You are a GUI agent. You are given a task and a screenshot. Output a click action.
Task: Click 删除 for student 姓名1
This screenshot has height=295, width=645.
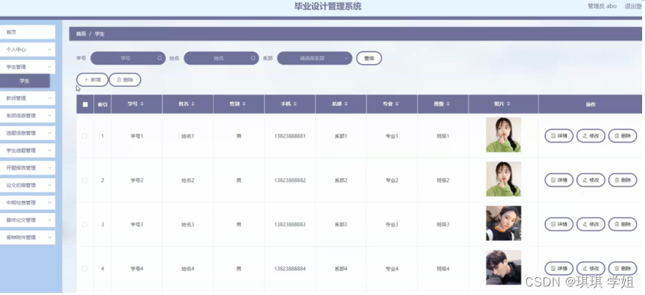pyautogui.click(x=623, y=136)
